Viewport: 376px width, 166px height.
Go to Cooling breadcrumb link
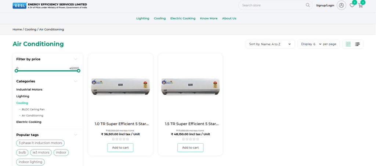pos(30,29)
